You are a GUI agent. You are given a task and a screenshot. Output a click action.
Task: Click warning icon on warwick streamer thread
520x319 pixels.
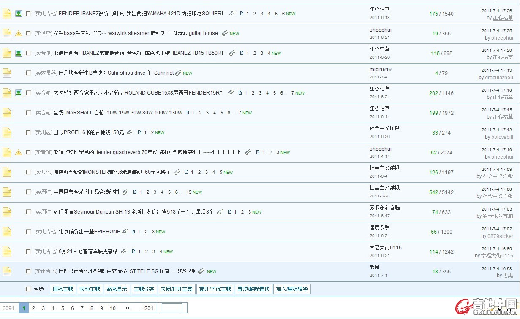pos(19,33)
